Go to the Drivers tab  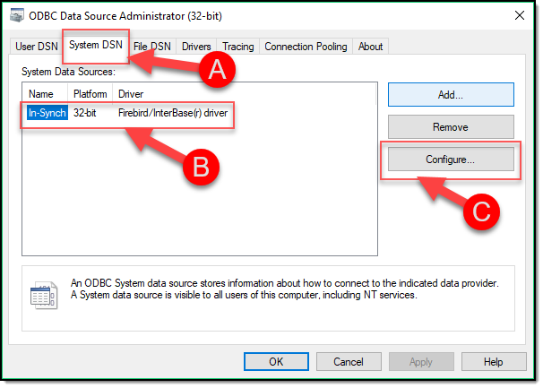point(196,47)
